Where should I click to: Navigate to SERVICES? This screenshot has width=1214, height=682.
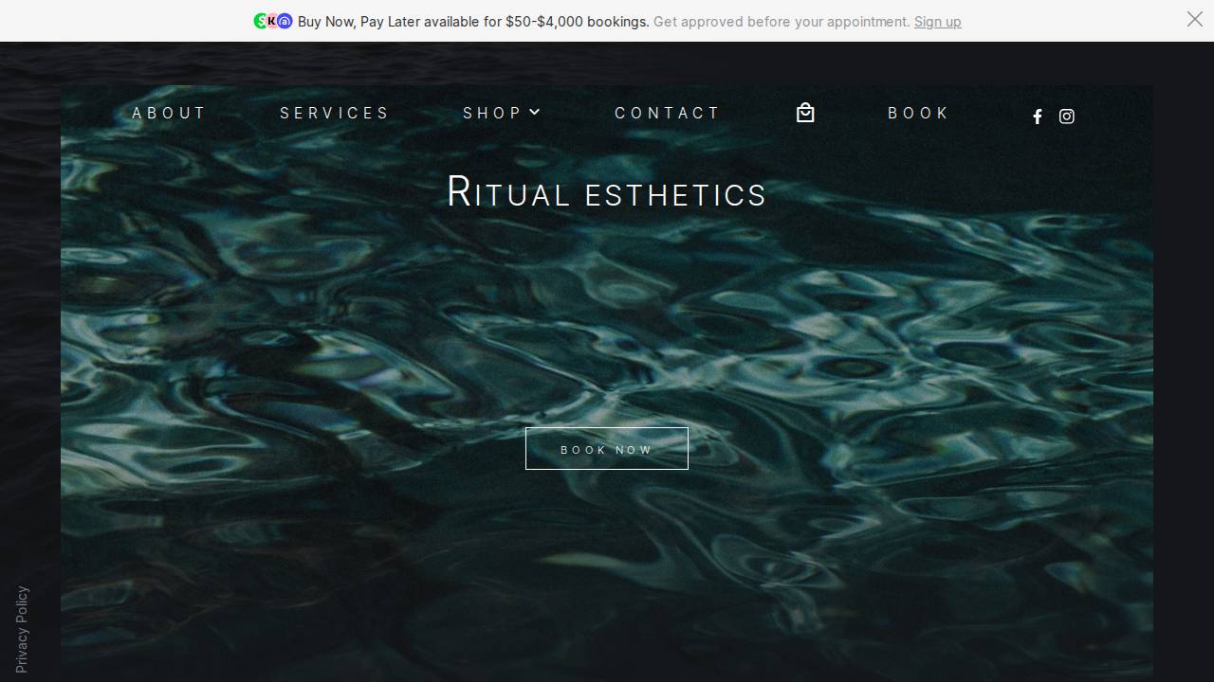(x=335, y=113)
